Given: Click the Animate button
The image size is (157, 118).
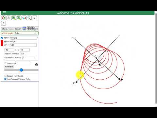Looking at the screenshot, I should pos(9,67).
